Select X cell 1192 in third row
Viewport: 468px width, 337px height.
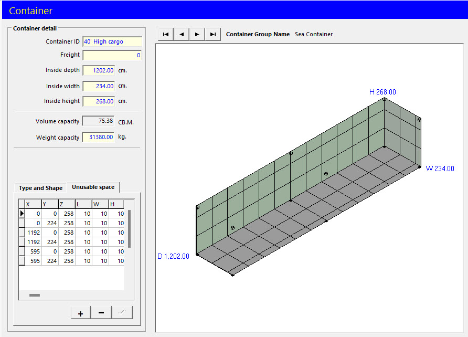33,233
